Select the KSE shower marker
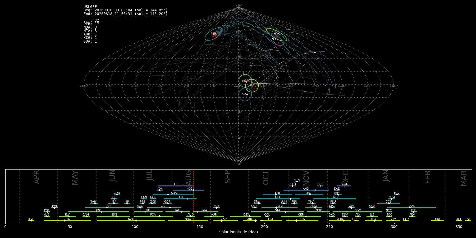The height and width of the screenshot is (238, 476). pos(31,221)
